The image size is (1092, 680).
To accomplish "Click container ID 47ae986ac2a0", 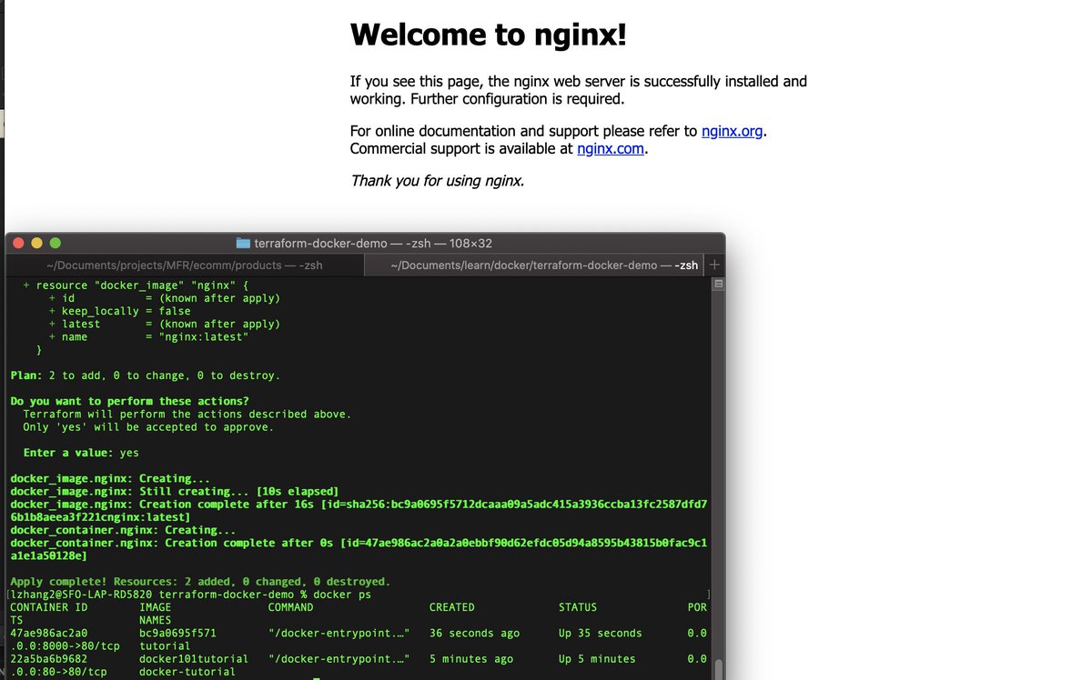I will (49, 633).
